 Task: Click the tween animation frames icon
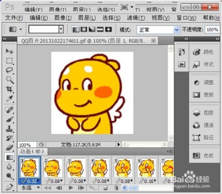click(92, 188)
